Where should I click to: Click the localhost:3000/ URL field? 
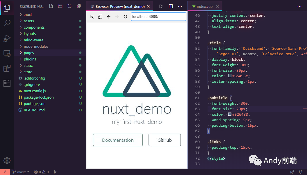pyautogui.click(x=158, y=16)
